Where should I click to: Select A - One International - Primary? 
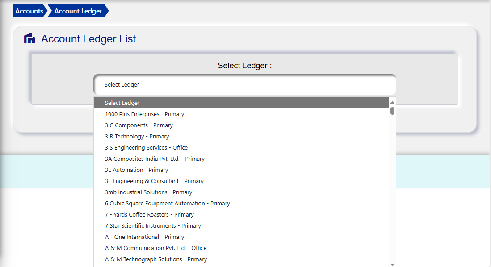pos(144,237)
